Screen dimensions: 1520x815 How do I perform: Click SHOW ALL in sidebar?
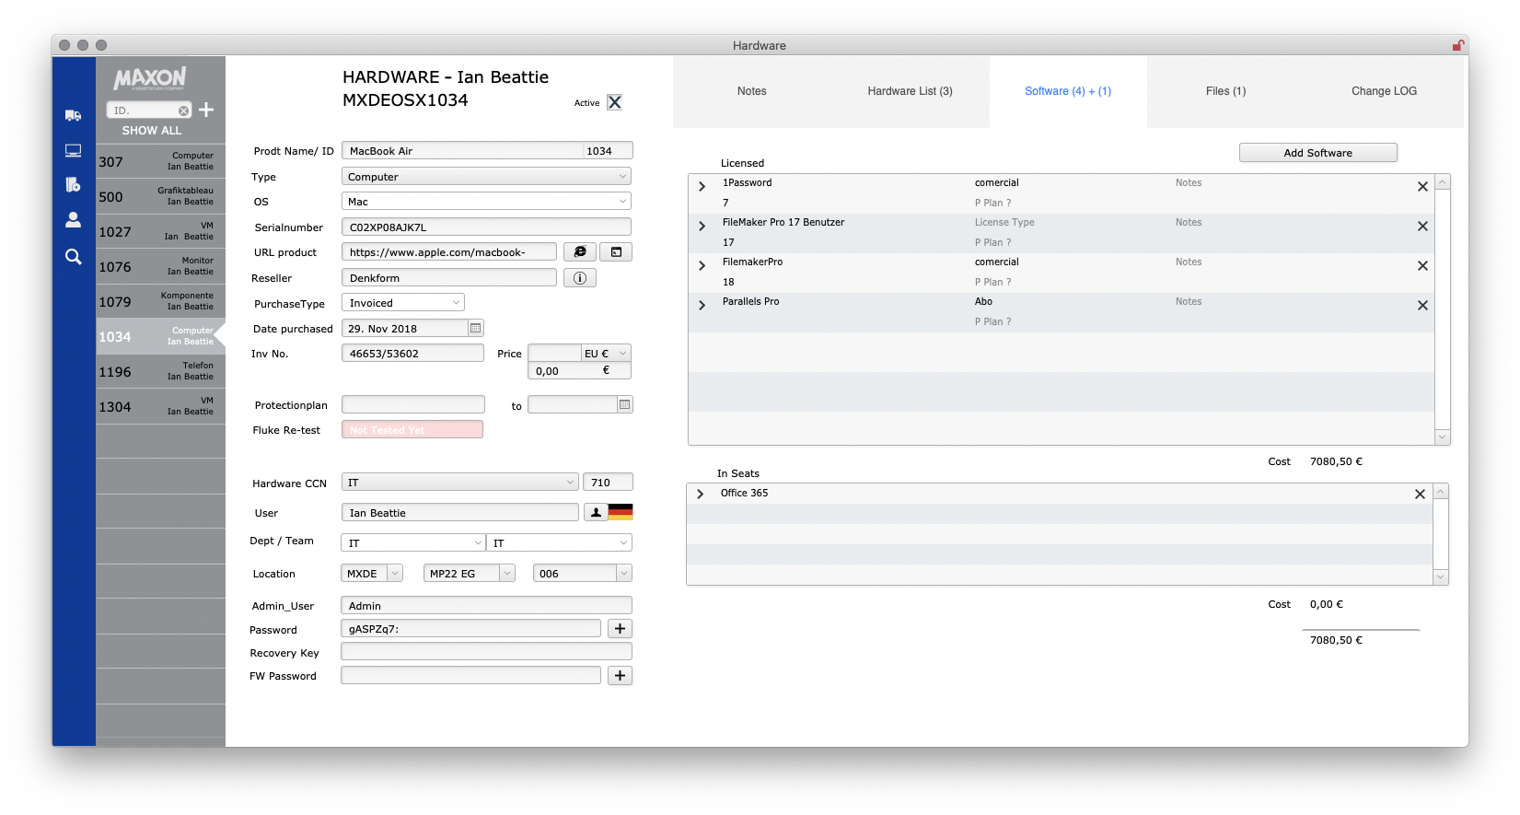152,131
